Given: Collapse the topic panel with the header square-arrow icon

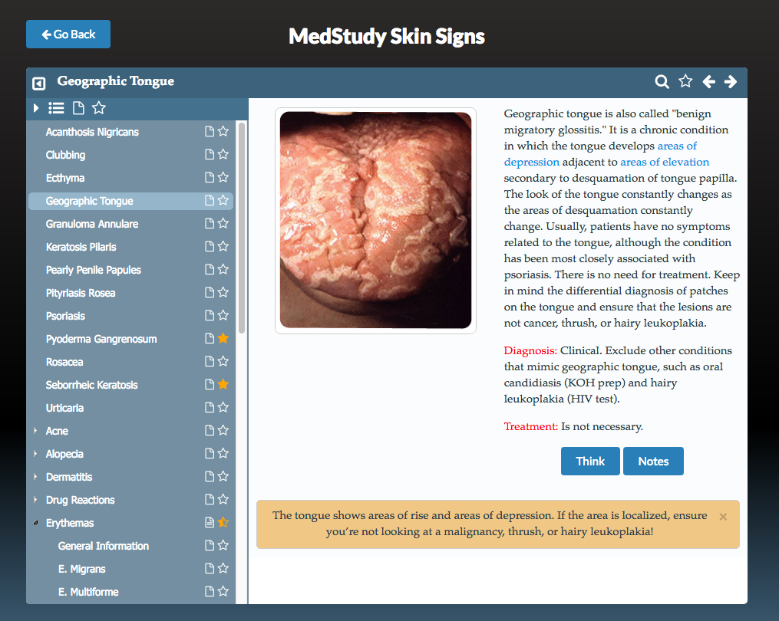Looking at the screenshot, I should pos(41,81).
